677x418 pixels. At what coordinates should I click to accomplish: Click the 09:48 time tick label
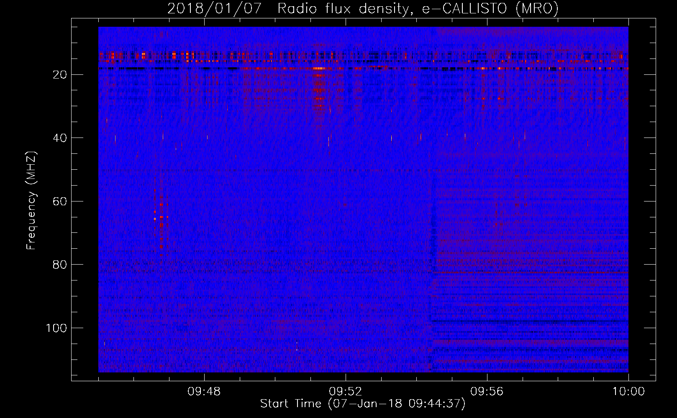tap(204, 392)
